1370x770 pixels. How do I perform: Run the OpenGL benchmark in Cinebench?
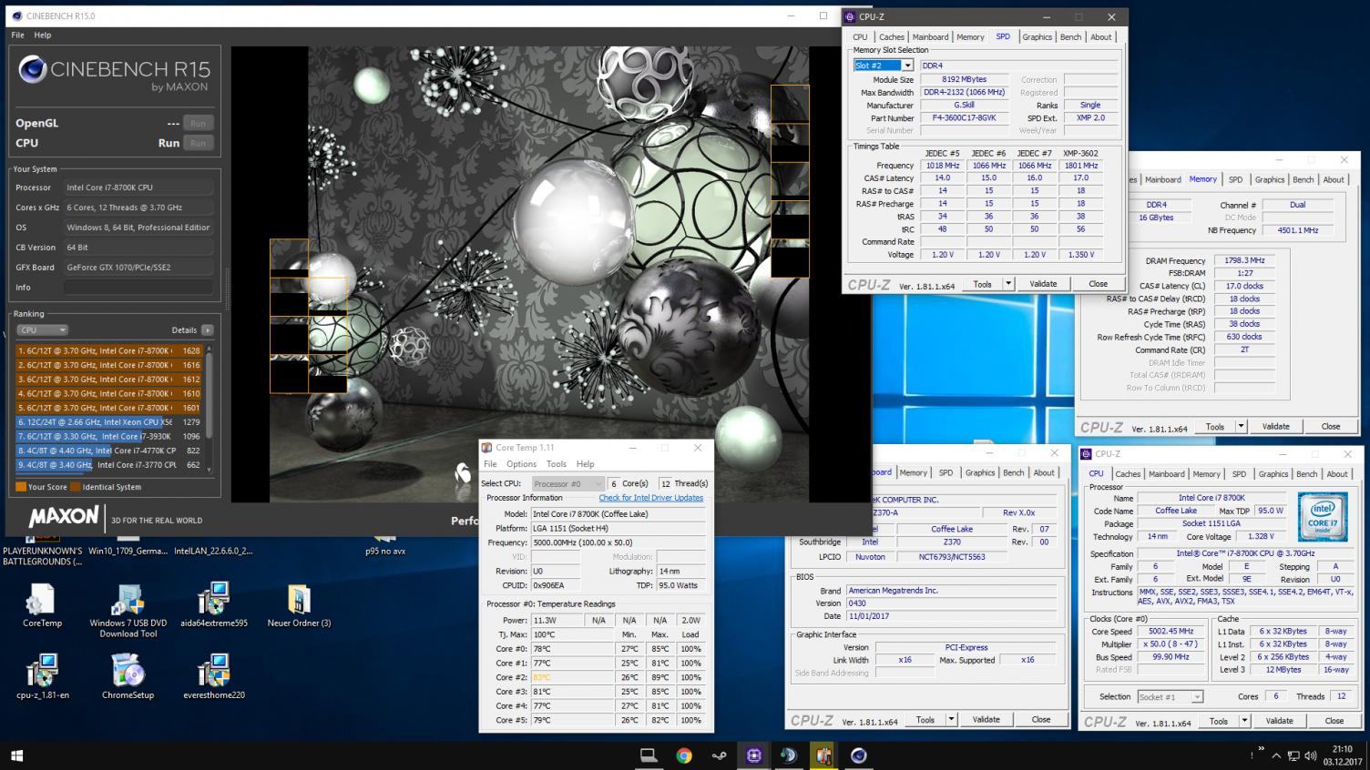198,123
